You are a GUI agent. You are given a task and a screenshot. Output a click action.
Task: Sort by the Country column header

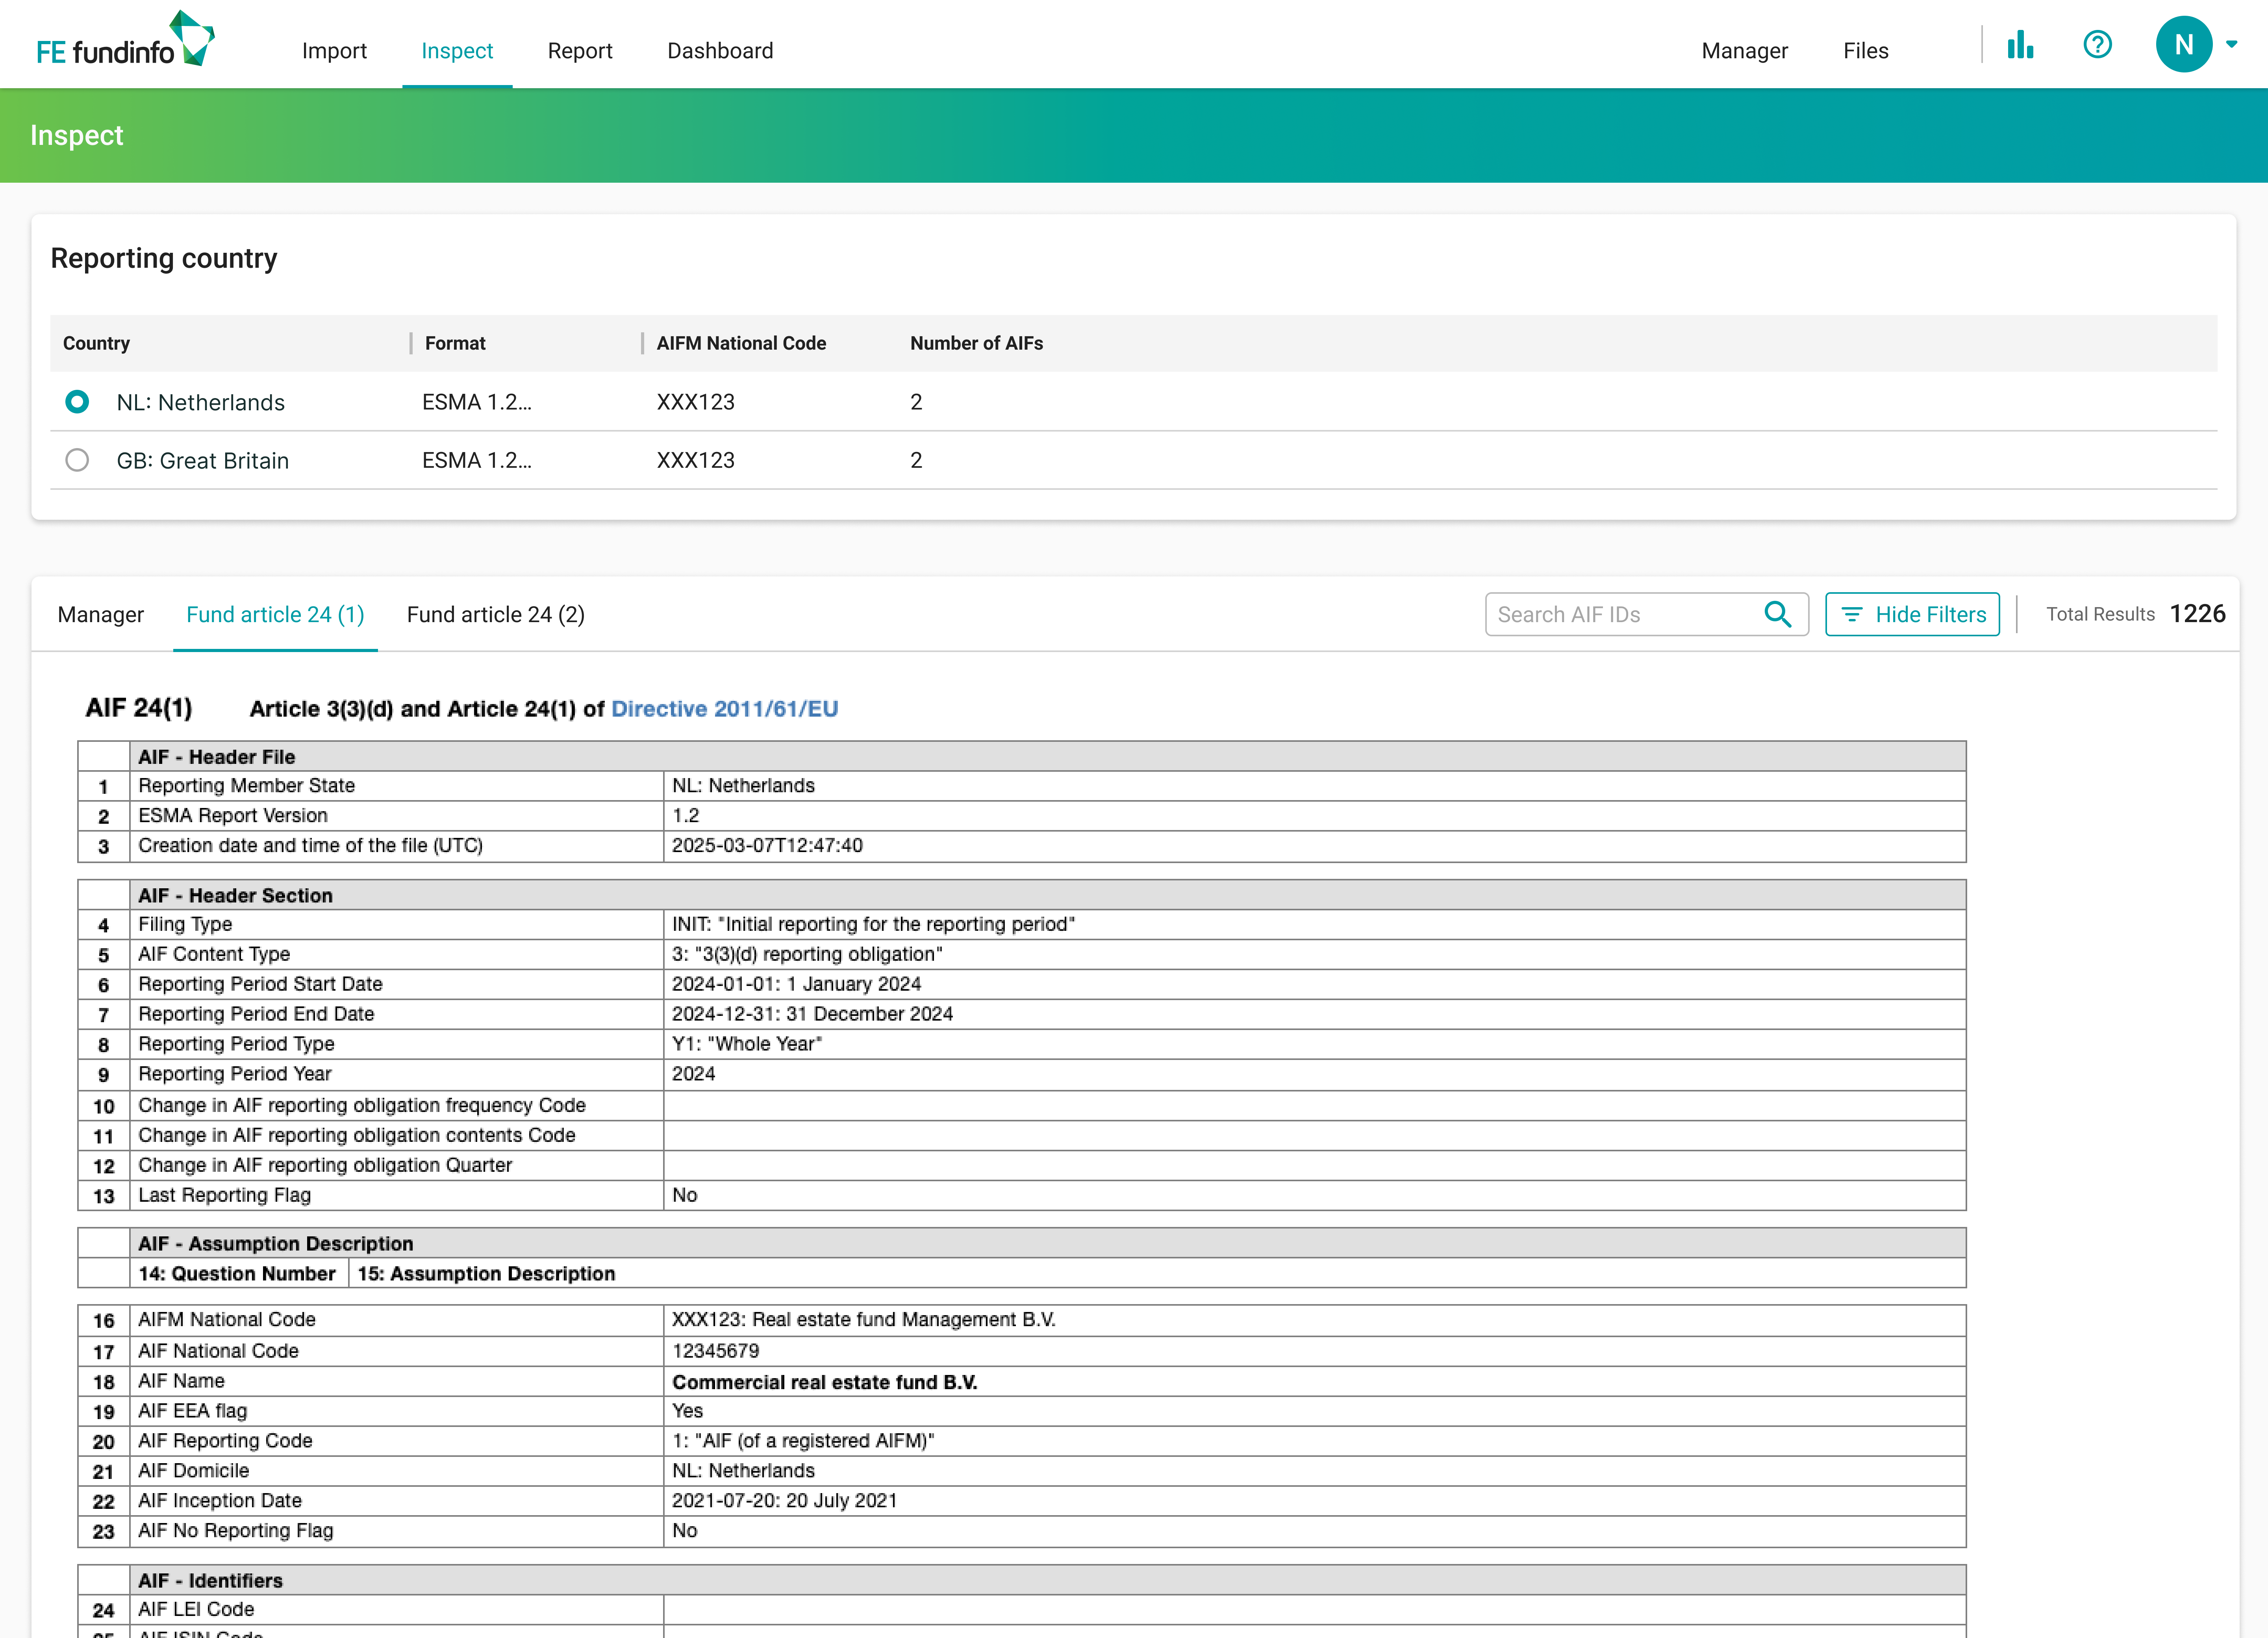click(x=96, y=343)
